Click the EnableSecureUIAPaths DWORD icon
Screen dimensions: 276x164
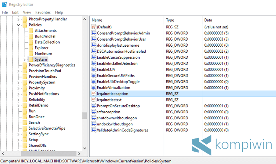tap(94, 75)
